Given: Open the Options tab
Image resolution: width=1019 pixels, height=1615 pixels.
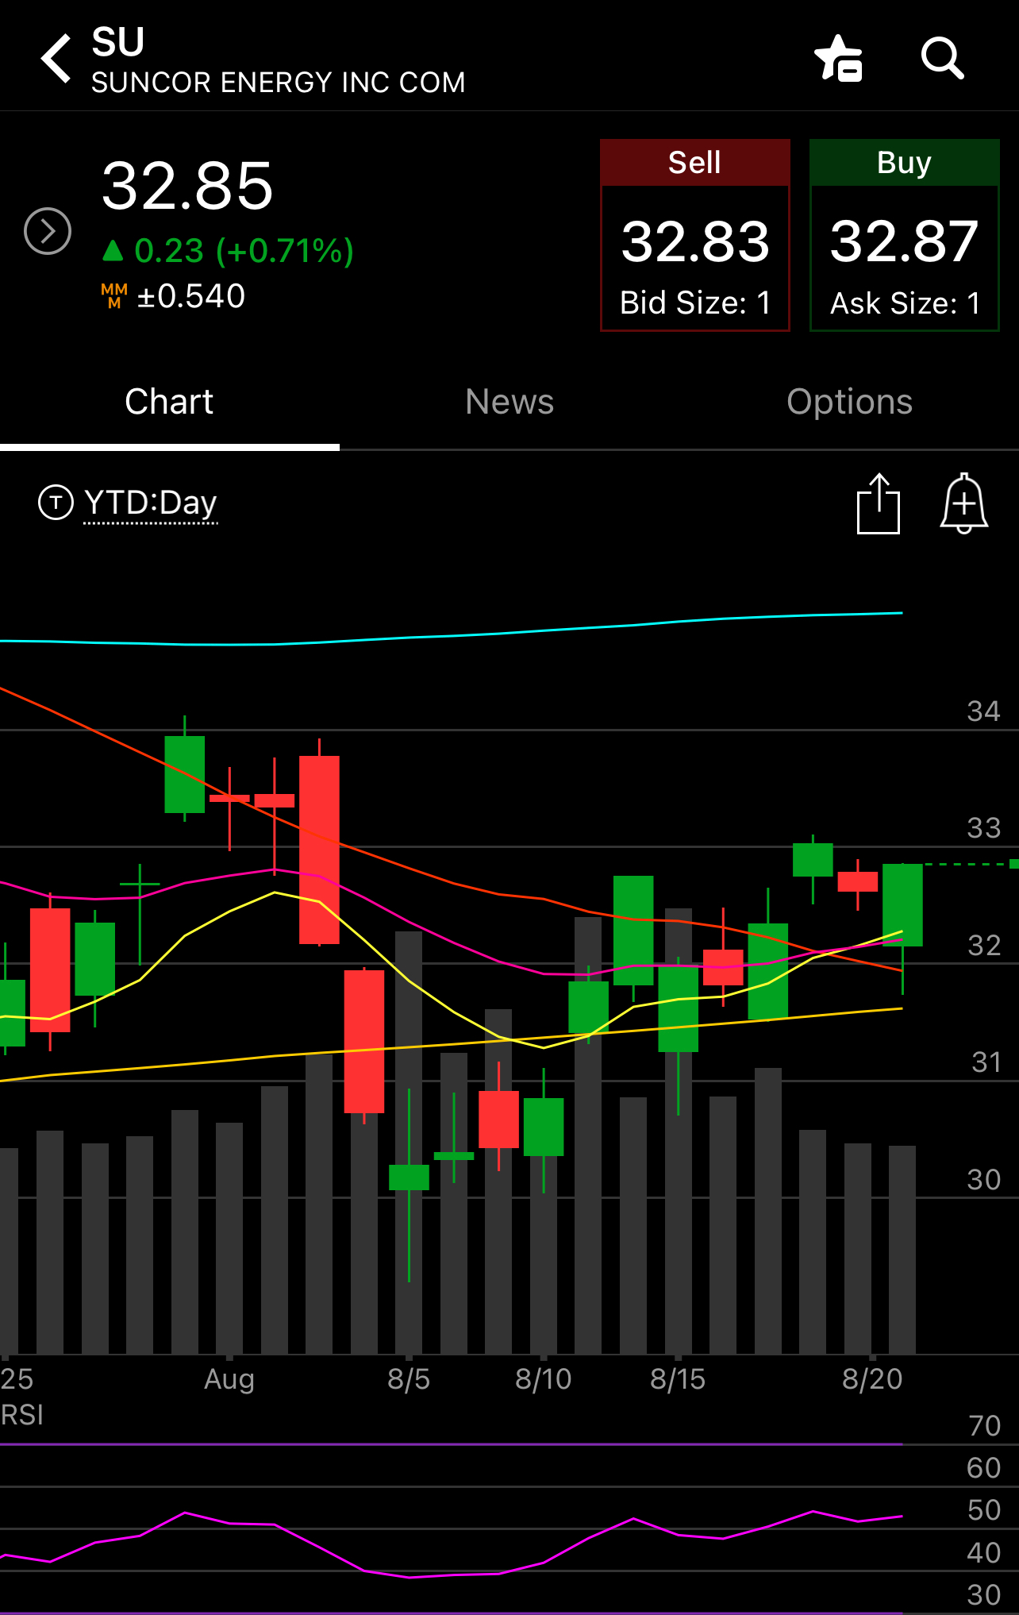Looking at the screenshot, I should pos(849,402).
